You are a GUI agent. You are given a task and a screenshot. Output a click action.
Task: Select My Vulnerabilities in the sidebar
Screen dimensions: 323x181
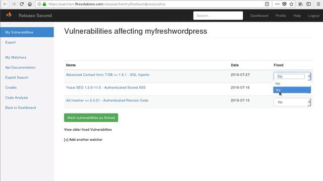pyautogui.click(x=27, y=32)
